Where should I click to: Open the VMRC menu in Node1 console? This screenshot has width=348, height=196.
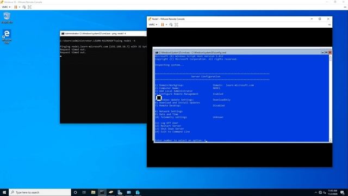153,24
